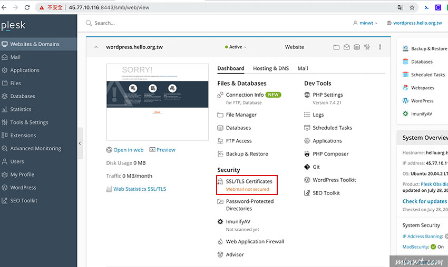The height and width of the screenshot is (267, 448).
Task: Click the PHP Composer icon
Action: point(307,154)
